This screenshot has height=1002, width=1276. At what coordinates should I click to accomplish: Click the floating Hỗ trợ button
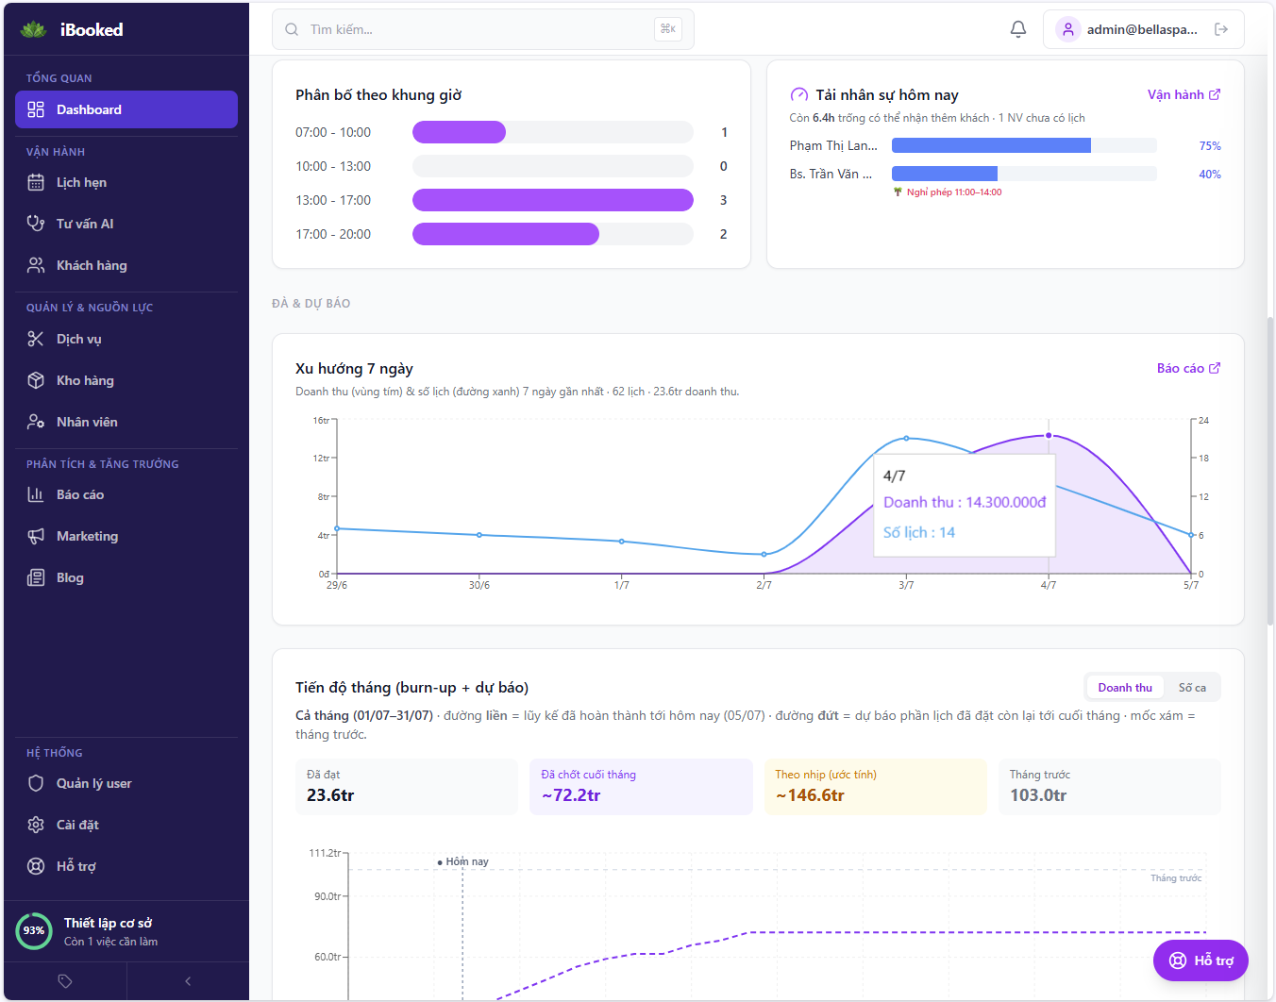[1200, 960]
